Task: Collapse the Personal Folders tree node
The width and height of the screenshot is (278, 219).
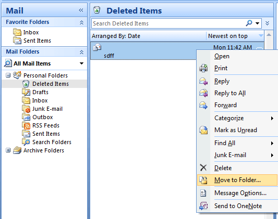Action: coord(8,75)
